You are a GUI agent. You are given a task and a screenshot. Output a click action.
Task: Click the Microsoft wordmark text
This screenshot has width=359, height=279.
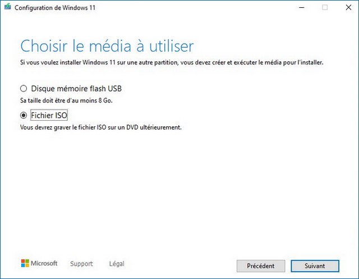point(44,263)
